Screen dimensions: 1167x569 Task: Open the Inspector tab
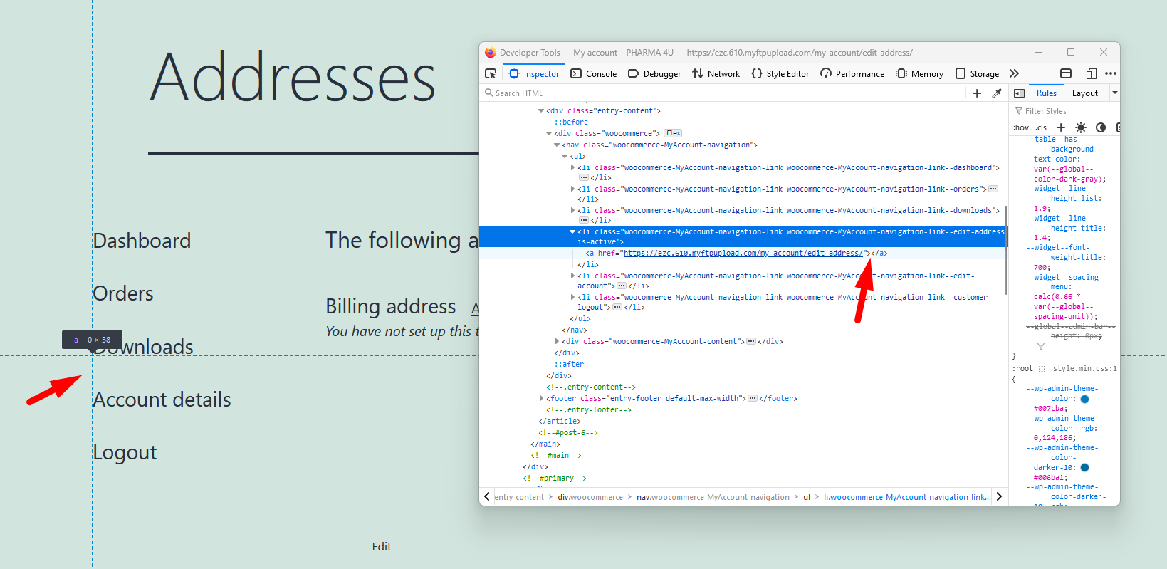click(x=534, y=73)
